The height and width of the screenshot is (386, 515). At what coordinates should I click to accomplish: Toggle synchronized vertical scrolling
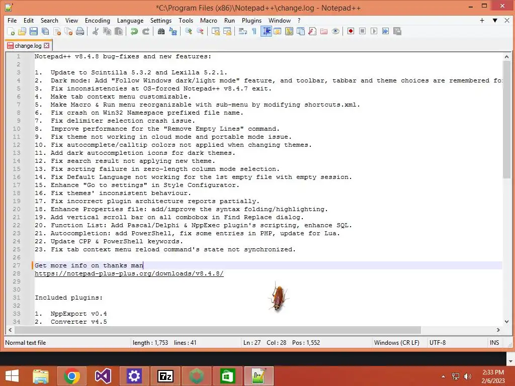pos(215,31)
